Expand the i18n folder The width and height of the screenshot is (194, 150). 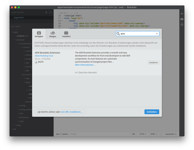[18, 114]
